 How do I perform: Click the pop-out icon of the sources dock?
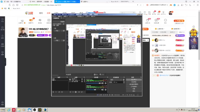coord(84,77)
